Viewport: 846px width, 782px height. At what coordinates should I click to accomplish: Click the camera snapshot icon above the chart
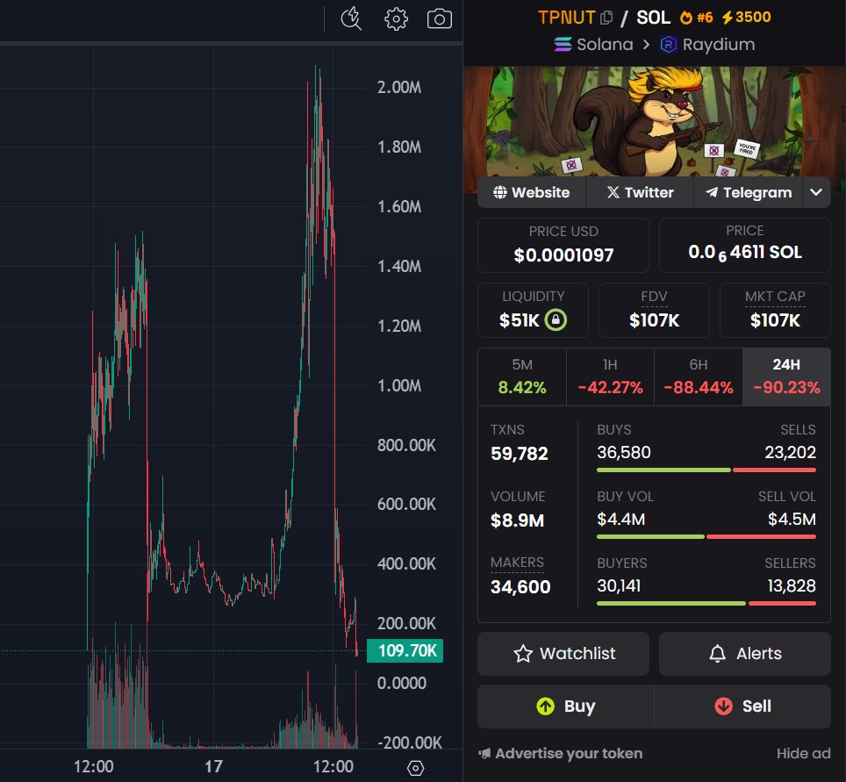(438, 18)
